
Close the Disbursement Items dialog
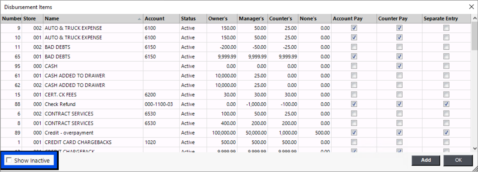pos(471,7)
